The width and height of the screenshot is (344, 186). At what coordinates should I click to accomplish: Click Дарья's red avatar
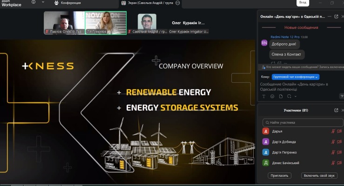tap(266, 131)
